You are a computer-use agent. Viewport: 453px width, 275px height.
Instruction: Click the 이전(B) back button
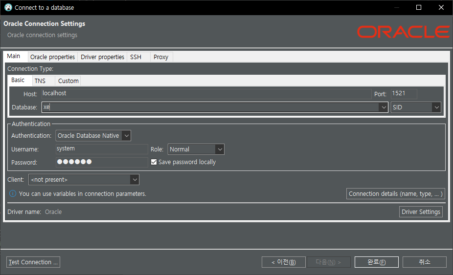283,262
